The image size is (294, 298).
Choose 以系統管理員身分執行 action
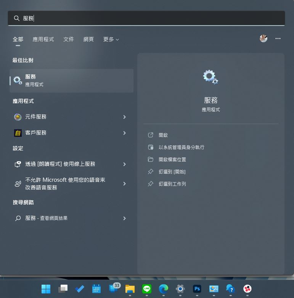click(182, 147)
